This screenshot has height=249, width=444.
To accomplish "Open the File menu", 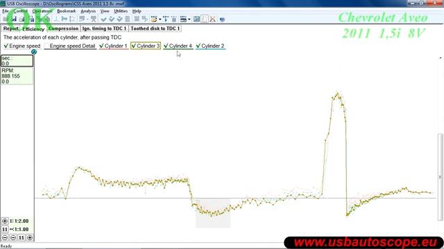I will coord(6,11).
